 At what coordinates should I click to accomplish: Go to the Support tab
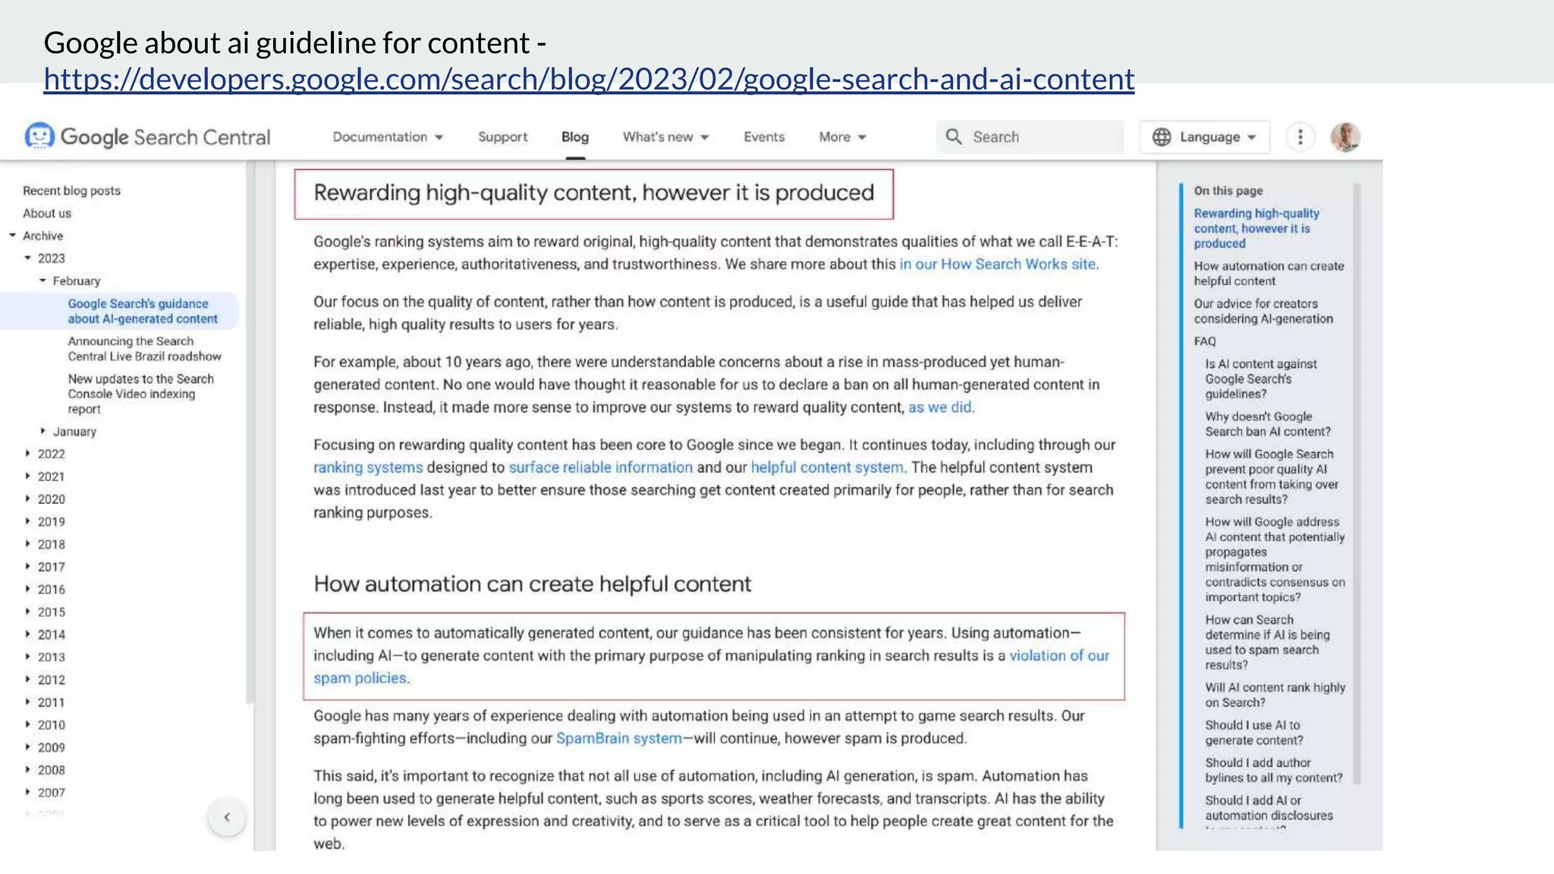502,137
